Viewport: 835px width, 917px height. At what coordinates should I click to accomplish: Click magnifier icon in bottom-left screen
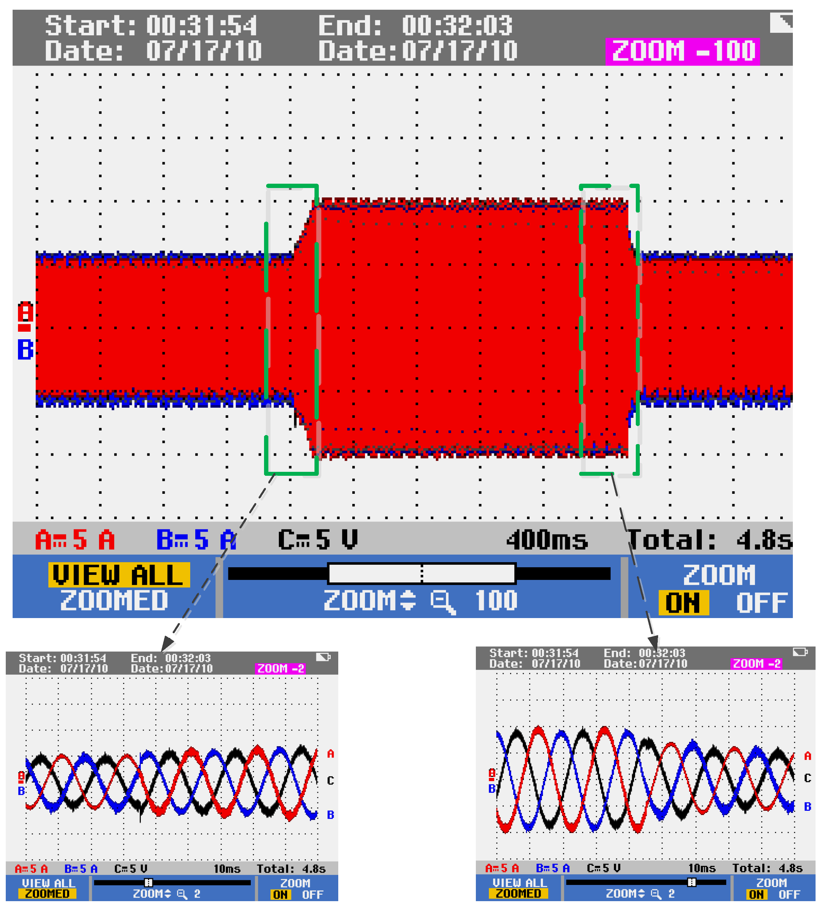pos(182,894)
